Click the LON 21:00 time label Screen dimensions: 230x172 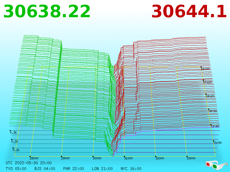[x=102, y=169]
